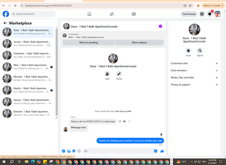
Task: Open View buyer profile link
Action: point(123,111)
